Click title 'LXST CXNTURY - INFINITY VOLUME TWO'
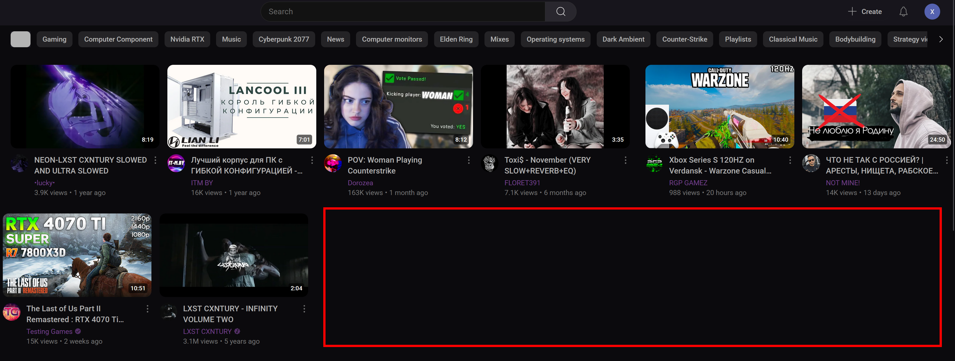This screenshot has width=955, height=361. point(230,314)
